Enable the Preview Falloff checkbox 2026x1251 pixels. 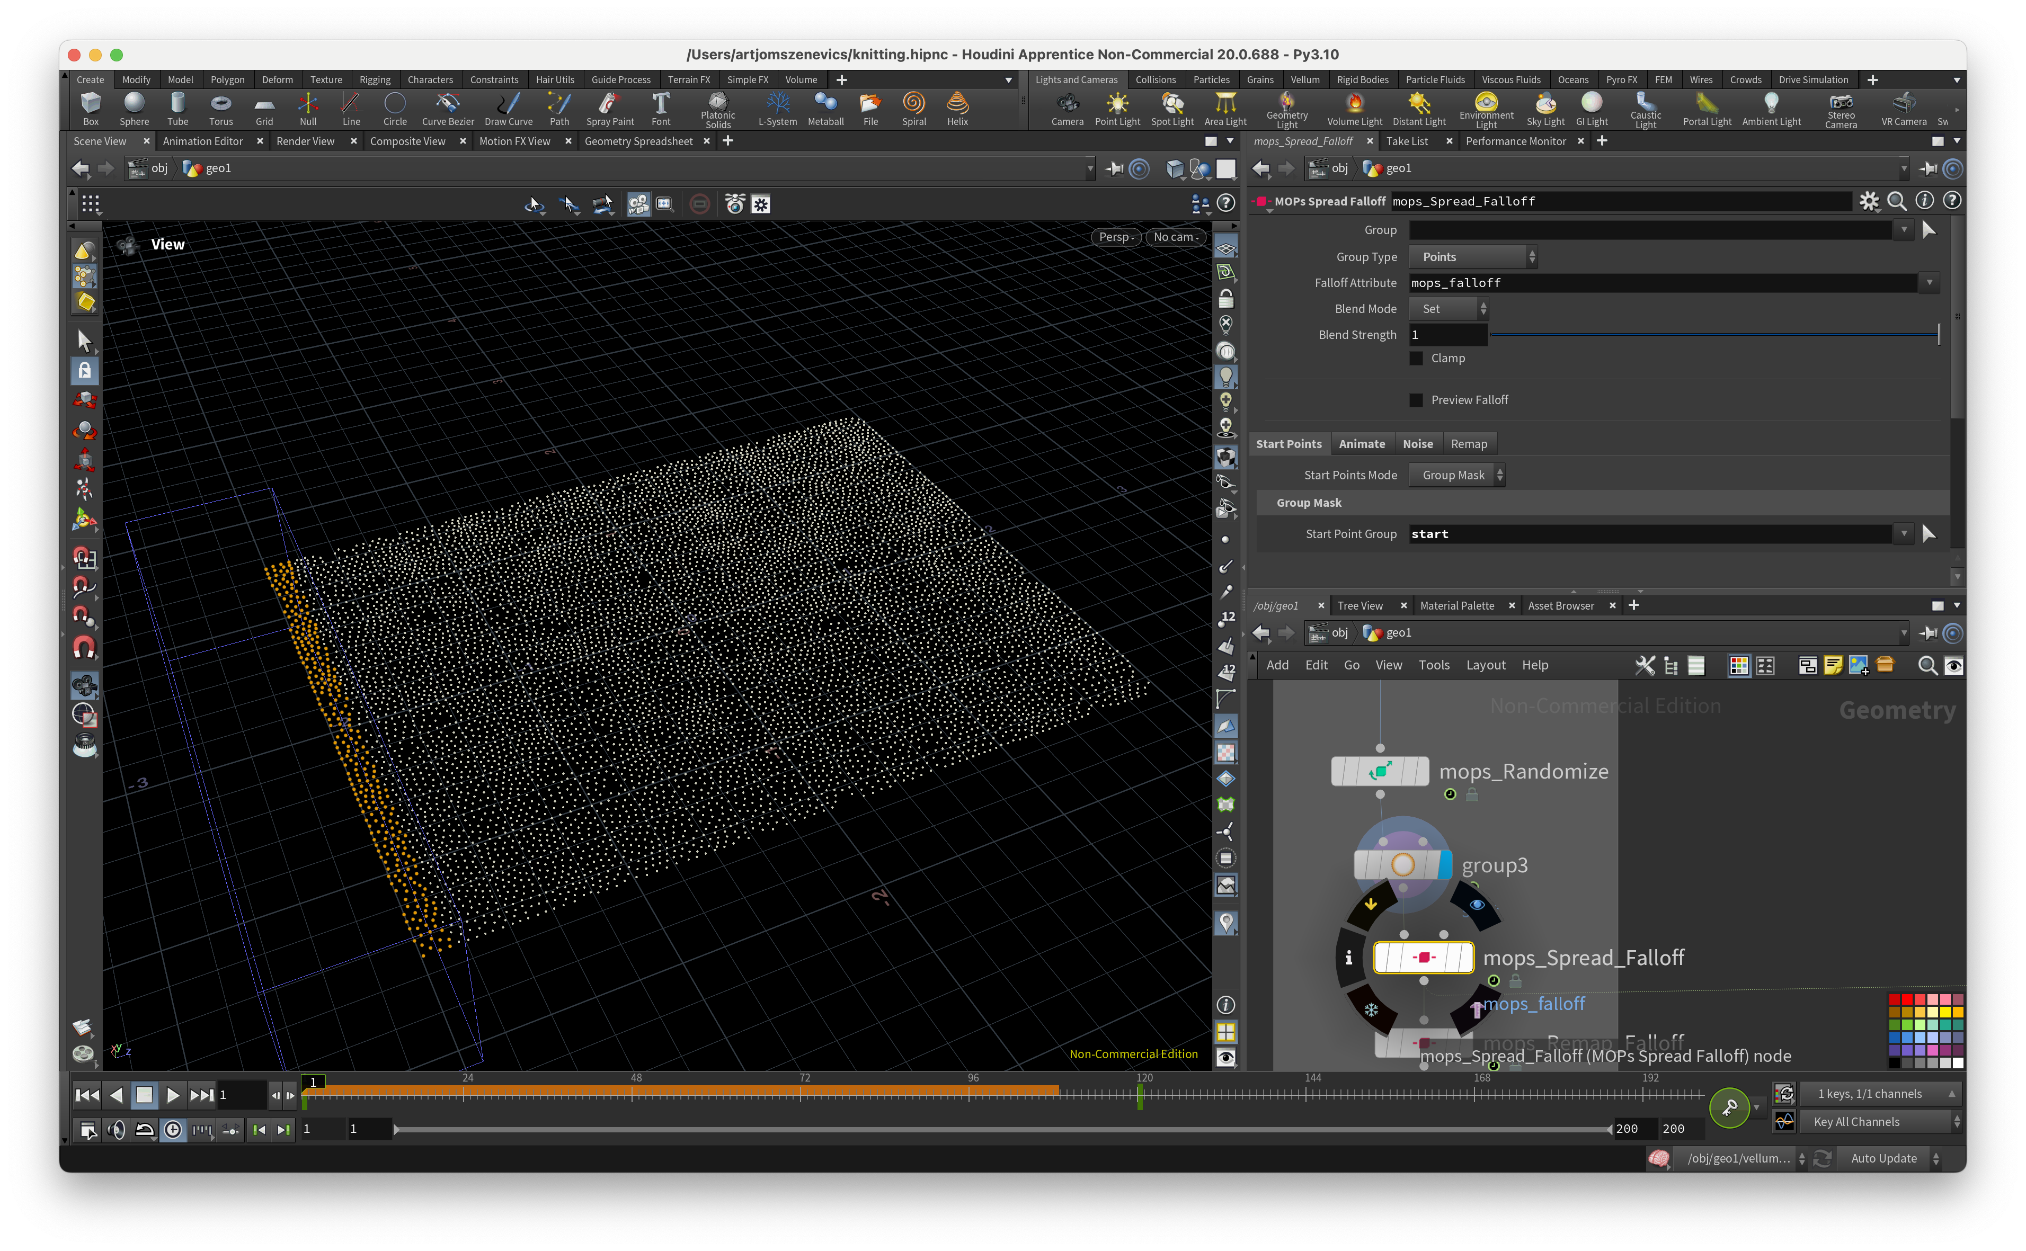1416,400
